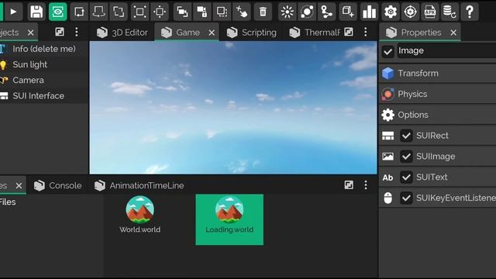Viewport: 496px width, 279px height.
Task: Click the center pivot square toolbar icon
Action: click(160, 12)
